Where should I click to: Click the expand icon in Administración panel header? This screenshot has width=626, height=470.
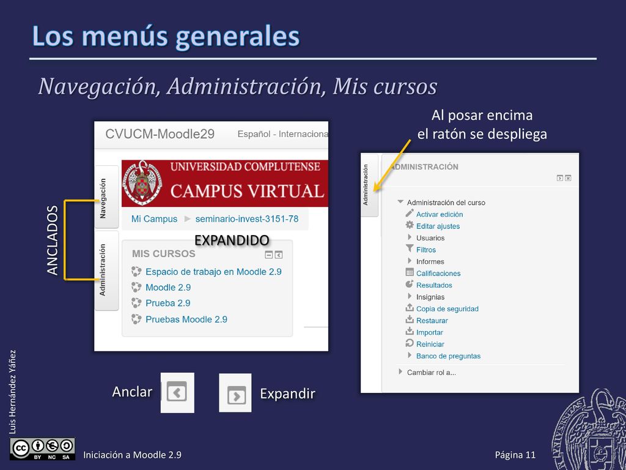[x=560, y=178]
